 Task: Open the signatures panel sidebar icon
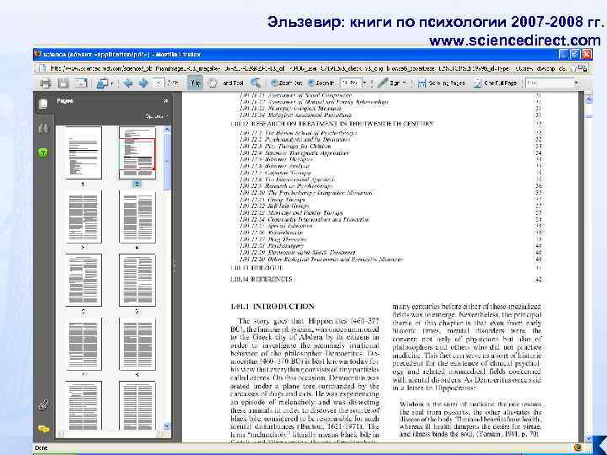[x=43, y=128]
